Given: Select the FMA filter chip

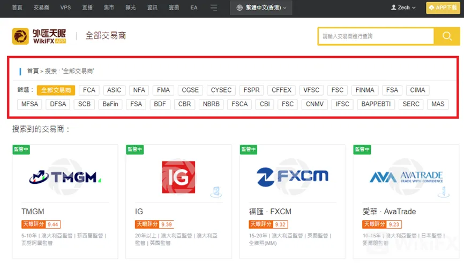Looking at the screenshot, I should point(163,90).
